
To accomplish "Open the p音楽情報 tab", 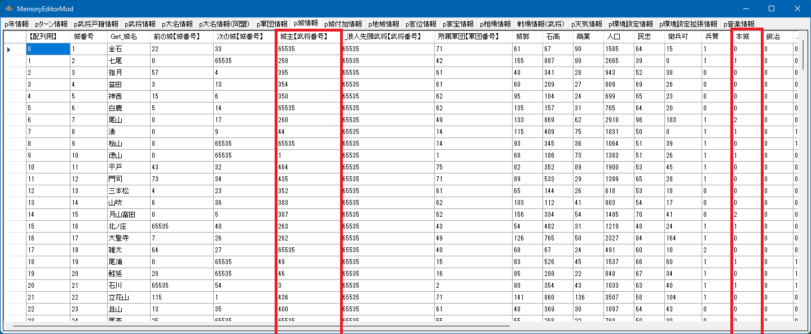I will point(739,24).
